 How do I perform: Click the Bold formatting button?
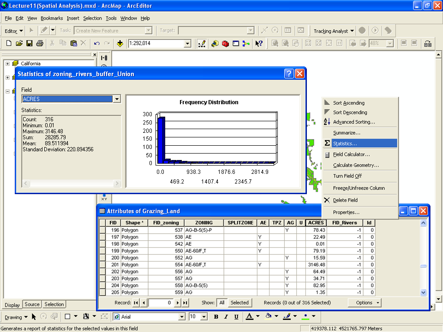click(x=216, y=317)
